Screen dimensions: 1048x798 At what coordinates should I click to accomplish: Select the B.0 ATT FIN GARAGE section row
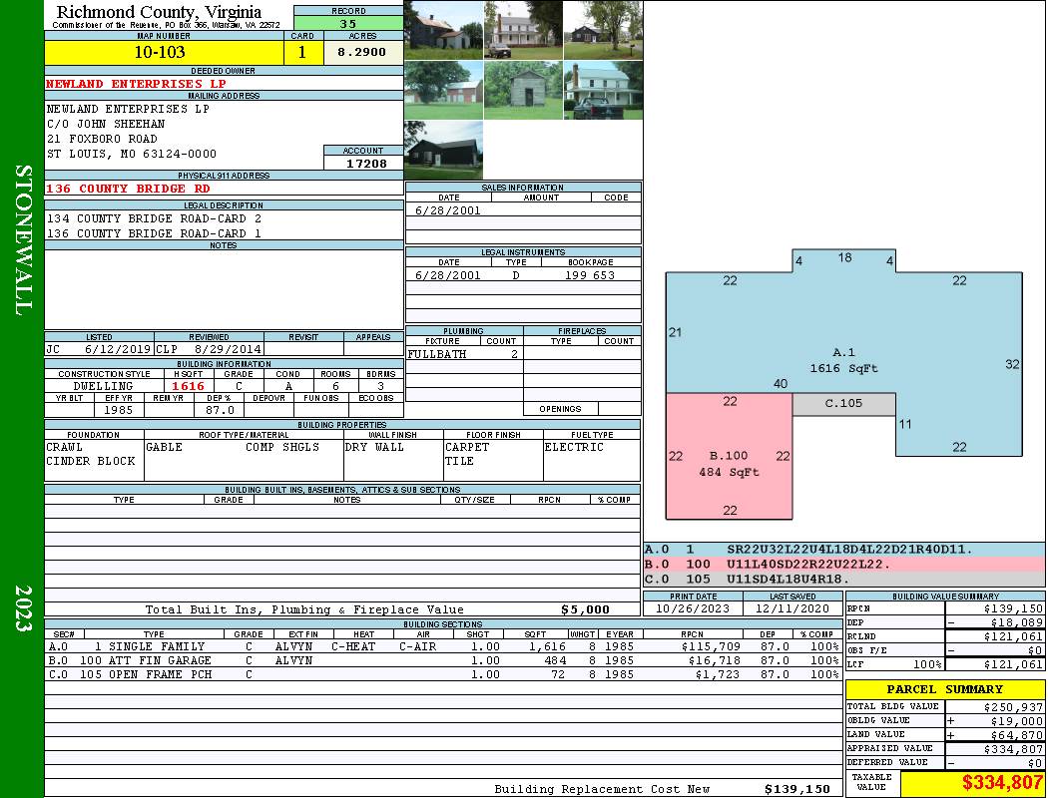(x=443, y=660)
